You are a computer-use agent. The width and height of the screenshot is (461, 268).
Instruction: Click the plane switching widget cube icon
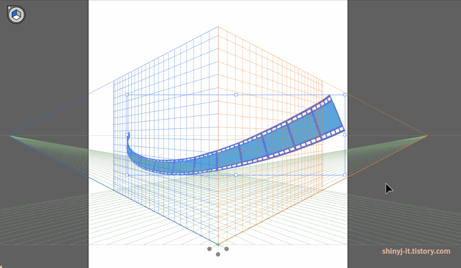[17, 15]
